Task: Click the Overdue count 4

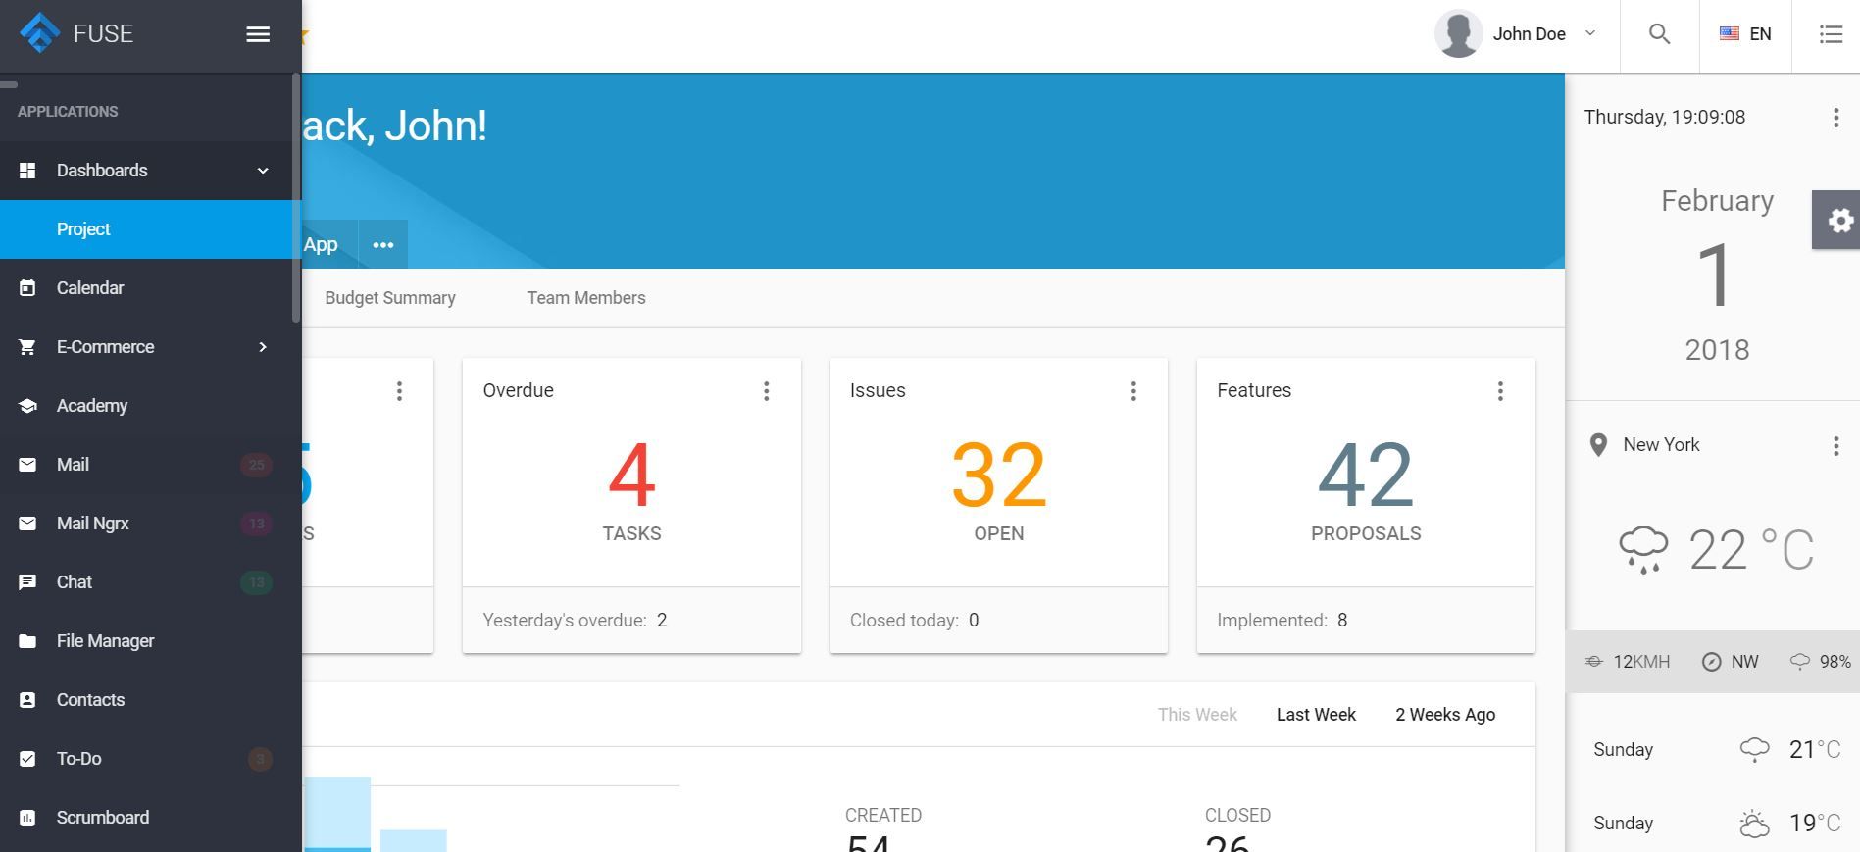Action: click(631, 475)
